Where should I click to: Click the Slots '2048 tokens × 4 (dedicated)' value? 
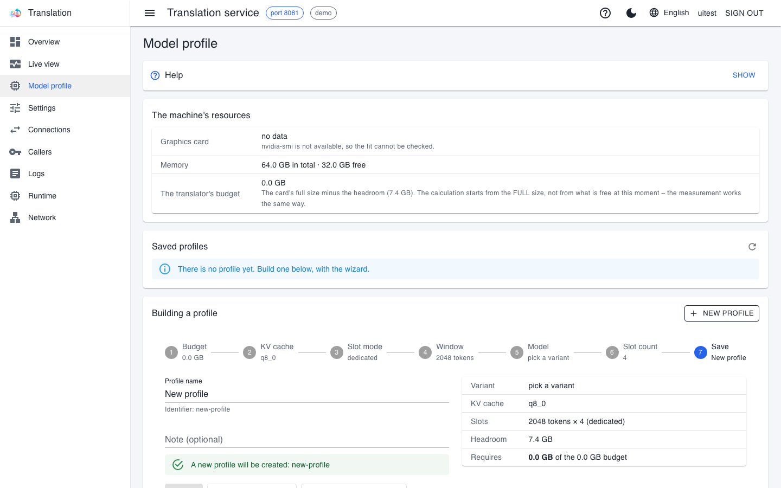click(577, 421)
